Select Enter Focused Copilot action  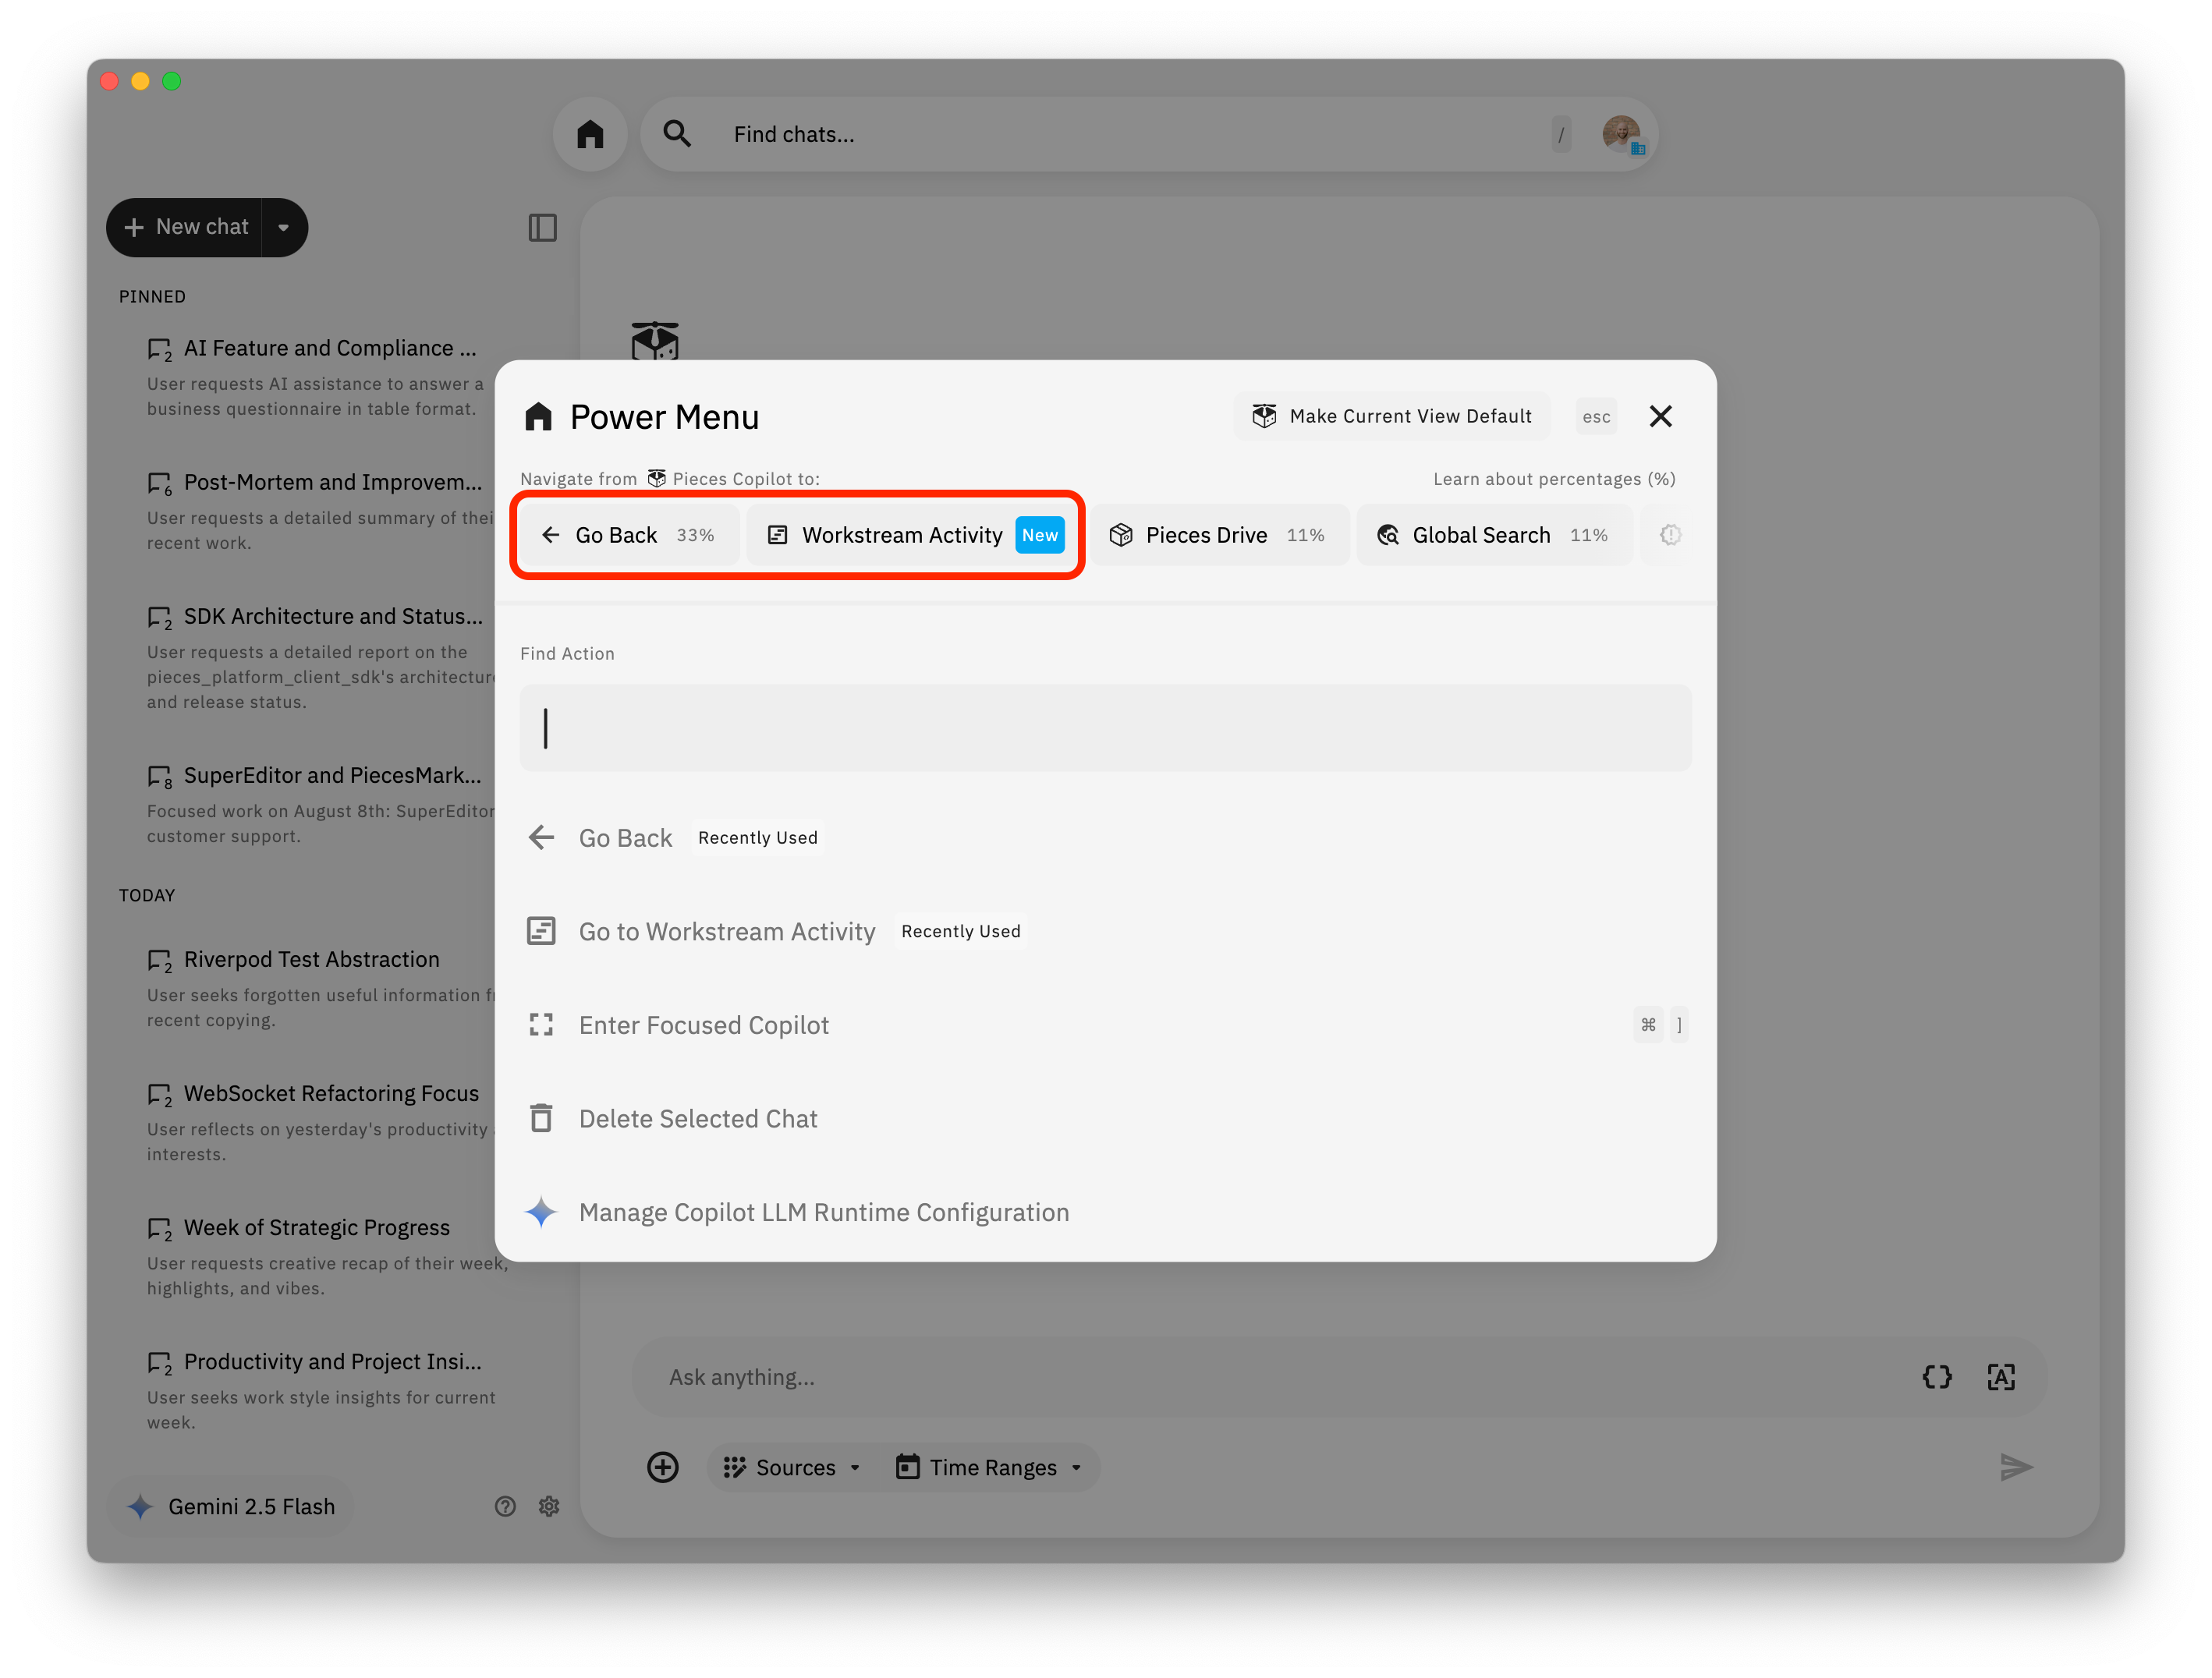click(x=704, y=1025)
